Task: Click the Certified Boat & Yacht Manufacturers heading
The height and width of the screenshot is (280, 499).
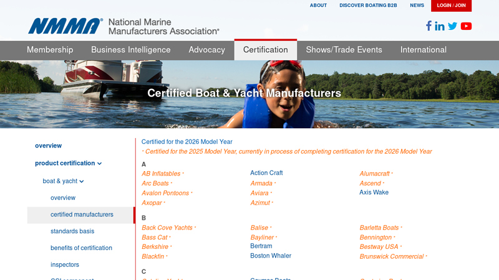Action: [244, 93]
